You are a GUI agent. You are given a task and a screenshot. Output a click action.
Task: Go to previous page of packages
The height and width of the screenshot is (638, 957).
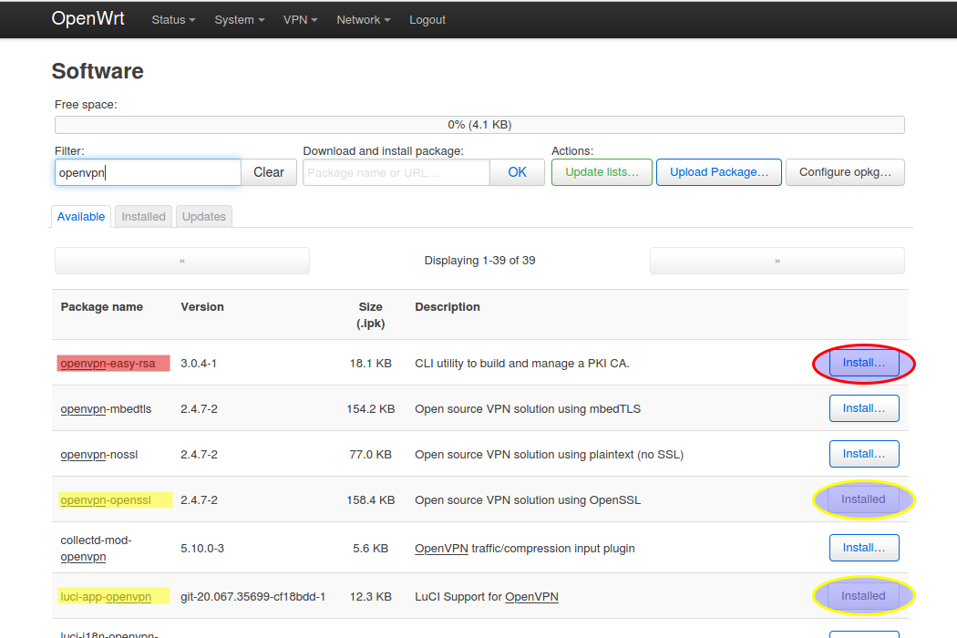pyautogui.click(x=182, y=261)
